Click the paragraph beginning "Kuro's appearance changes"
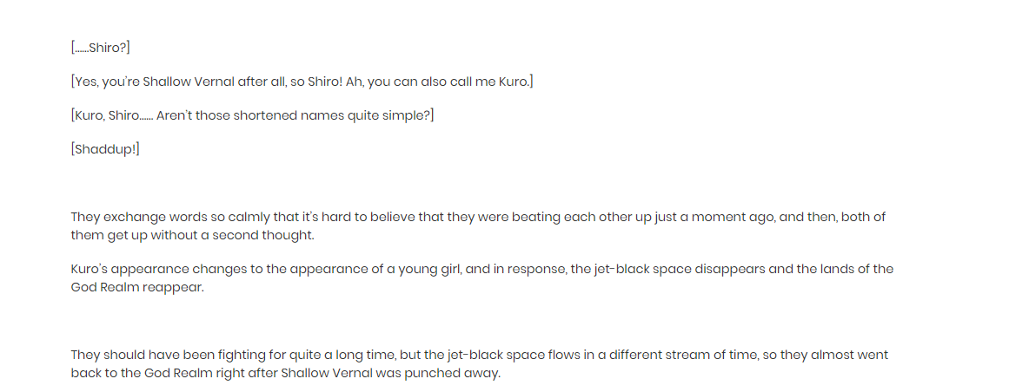 tap(482, 278)
